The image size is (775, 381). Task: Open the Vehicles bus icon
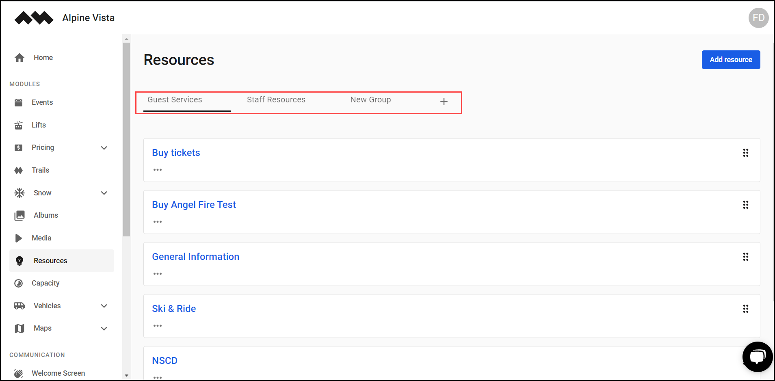coord(19,305)
